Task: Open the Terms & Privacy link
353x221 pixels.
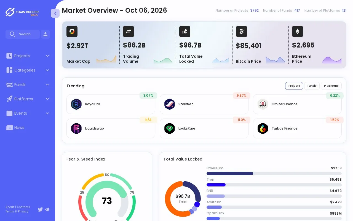Action: (x=17, y=211)
